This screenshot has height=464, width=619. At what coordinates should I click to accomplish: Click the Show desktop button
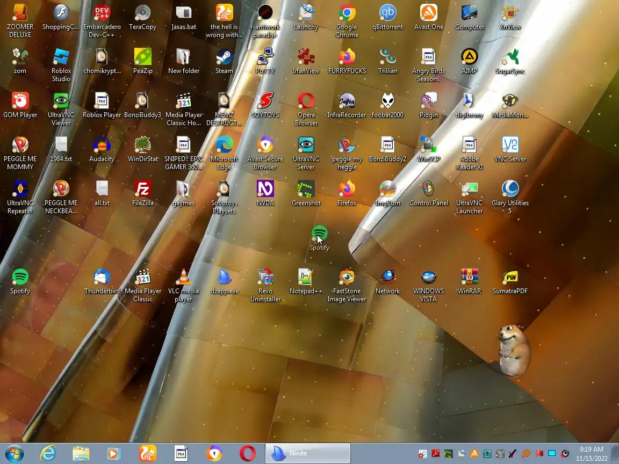615,453
